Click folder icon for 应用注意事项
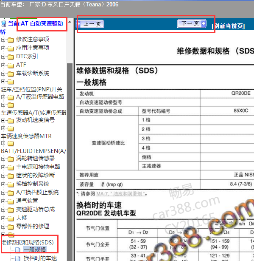This screenshot has height=261, width=254. [x=11, y=48]
